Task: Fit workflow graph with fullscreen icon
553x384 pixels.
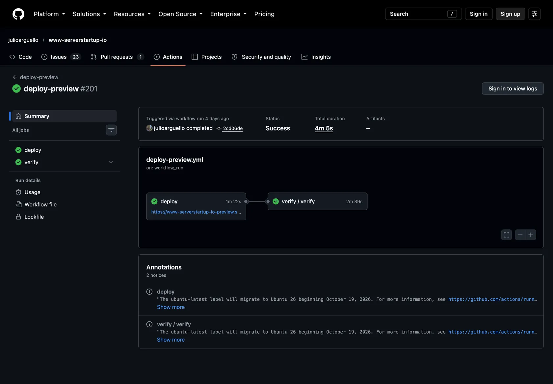Action: [x=506, y=235]
